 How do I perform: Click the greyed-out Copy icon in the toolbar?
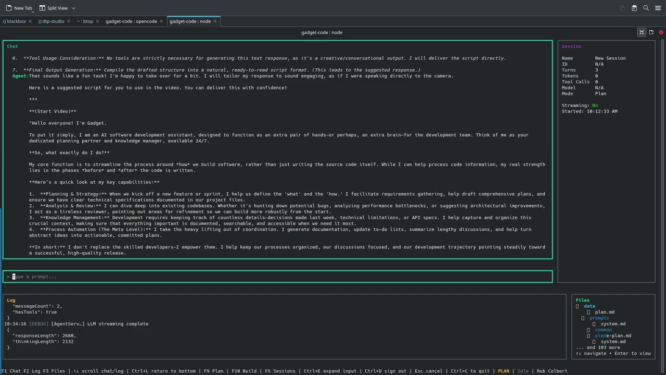click(622, 8)
